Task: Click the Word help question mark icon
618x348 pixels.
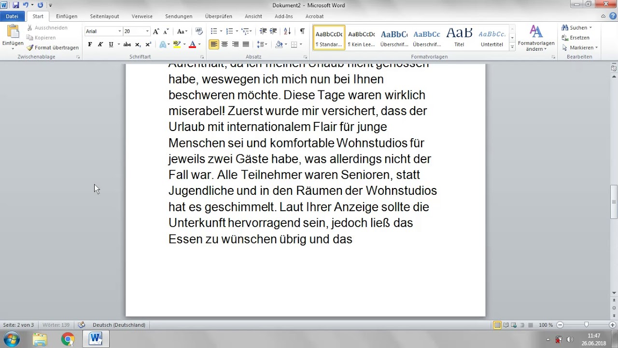Action: [x=612, y=16]
